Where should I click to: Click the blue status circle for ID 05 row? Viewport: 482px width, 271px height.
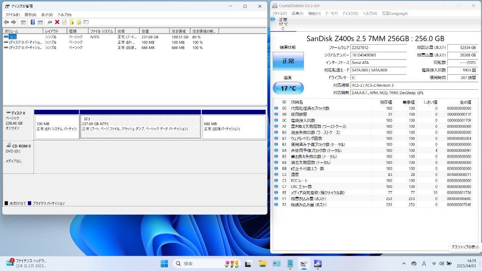[x=276, y=108]
